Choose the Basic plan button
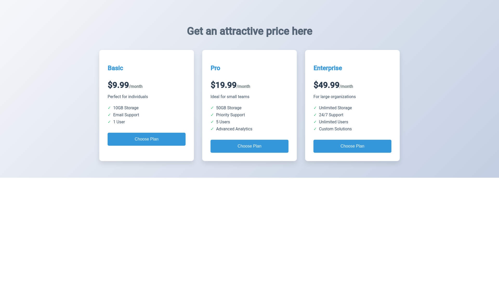Viewport: 499px width, 281px height. 147,139
